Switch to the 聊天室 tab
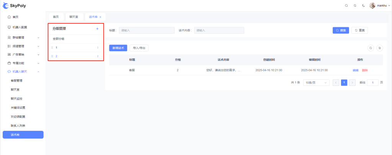 coord(73,17)
